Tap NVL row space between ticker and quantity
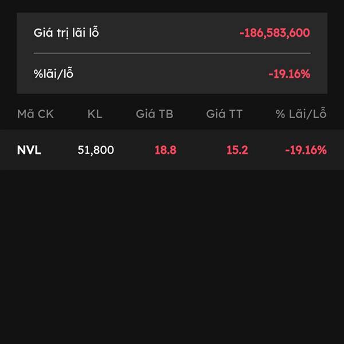The height and width of the screenshot is (344, 344). pos(59,150)
